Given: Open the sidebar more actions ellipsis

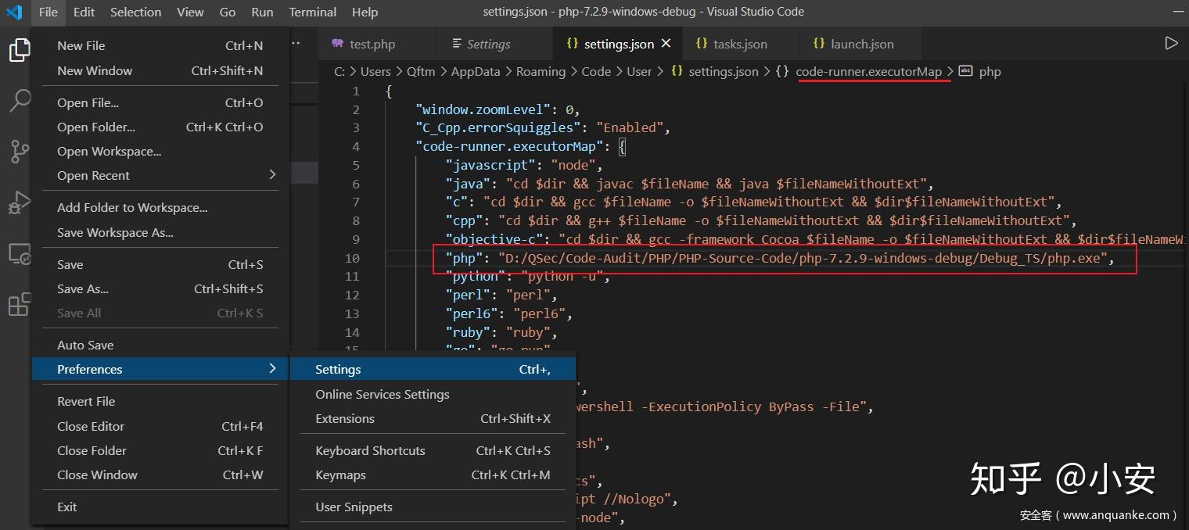Looking at the screenshot, I should 295,44.
